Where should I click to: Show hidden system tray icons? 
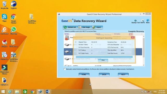click(x=139, y=92)
